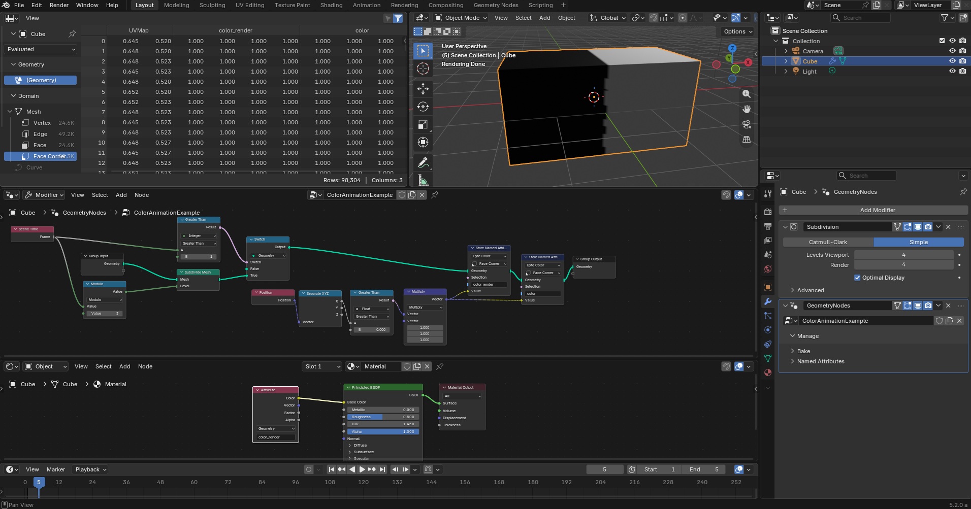Pin the ColorAnimationExample node group
Screen dimensions: 971x509
point(435,195)
